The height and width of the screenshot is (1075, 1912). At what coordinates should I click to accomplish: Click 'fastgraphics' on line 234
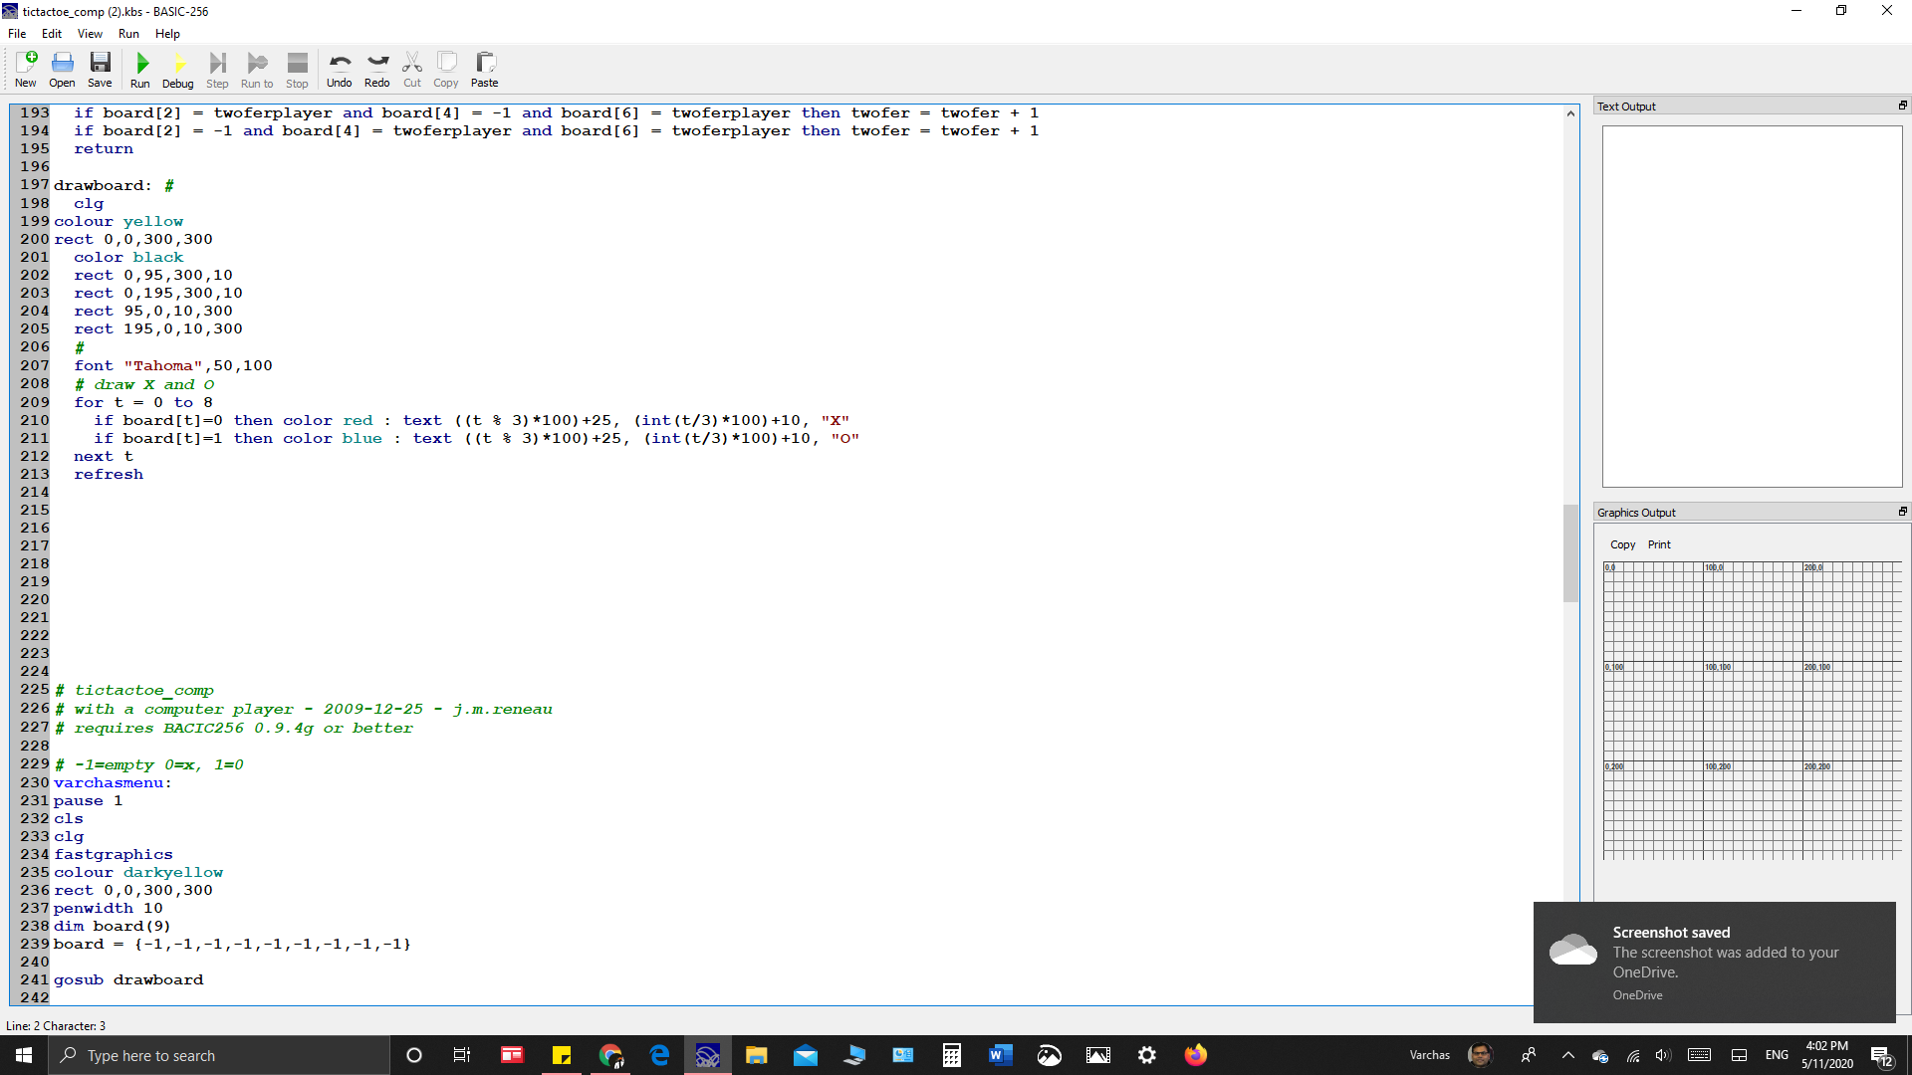click(114, 854)
